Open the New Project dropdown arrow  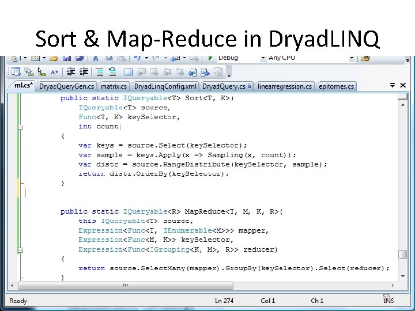click(25, 58)
